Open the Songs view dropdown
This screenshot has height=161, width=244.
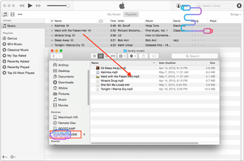tap(236, 14)
